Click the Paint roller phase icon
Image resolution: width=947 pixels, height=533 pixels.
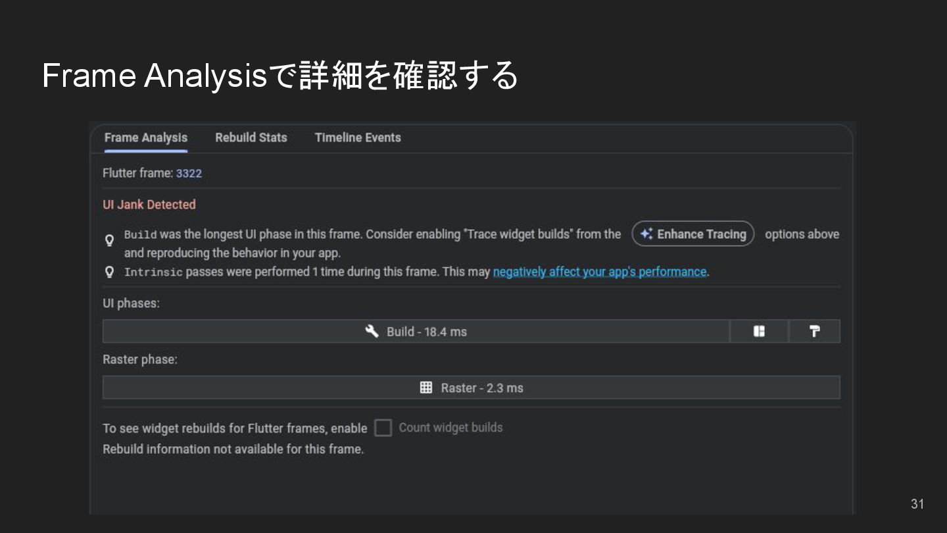[814, 332]
